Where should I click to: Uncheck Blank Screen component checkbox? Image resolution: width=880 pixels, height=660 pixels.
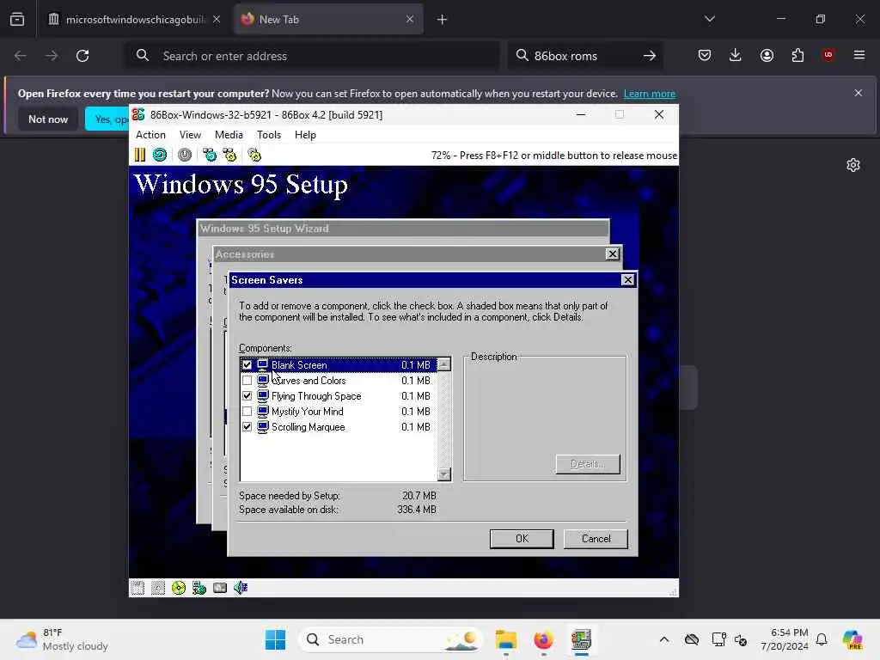pos(247,364)
